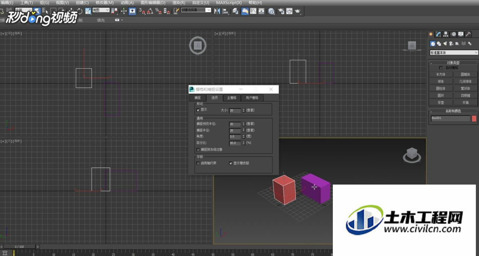
Task: Select the Space Warps category icon
Action: point(464,44)
